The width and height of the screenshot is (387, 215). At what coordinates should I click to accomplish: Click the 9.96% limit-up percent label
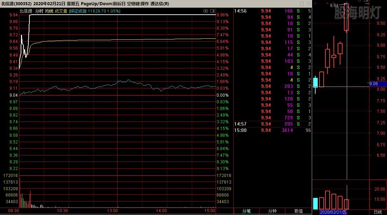(223, 15)
